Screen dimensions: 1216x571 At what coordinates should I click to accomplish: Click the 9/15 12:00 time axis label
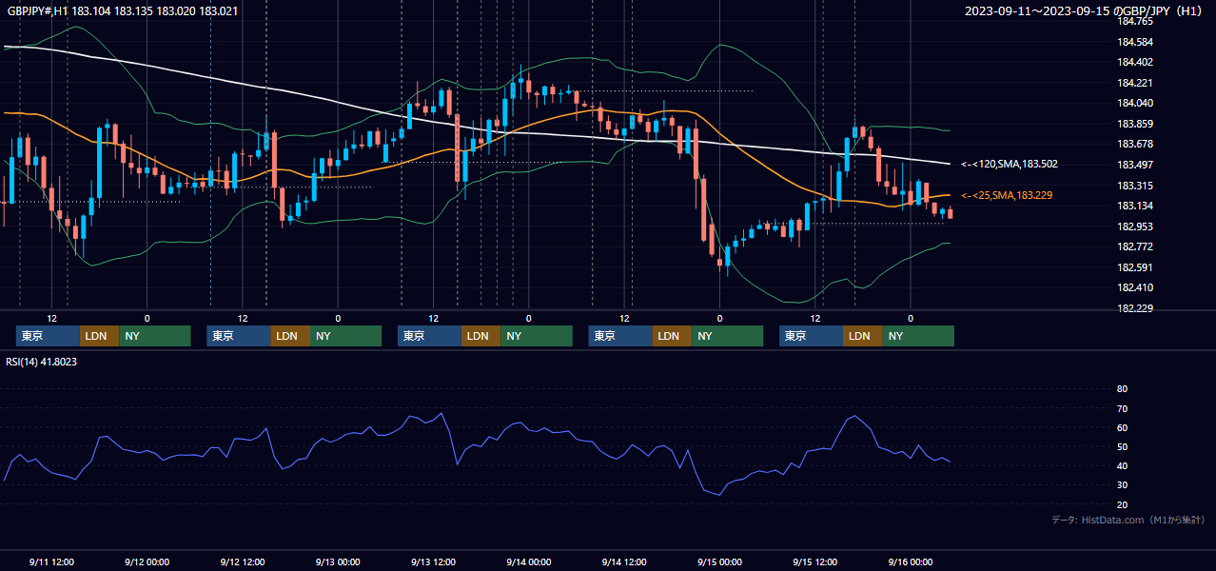(814, 561)
